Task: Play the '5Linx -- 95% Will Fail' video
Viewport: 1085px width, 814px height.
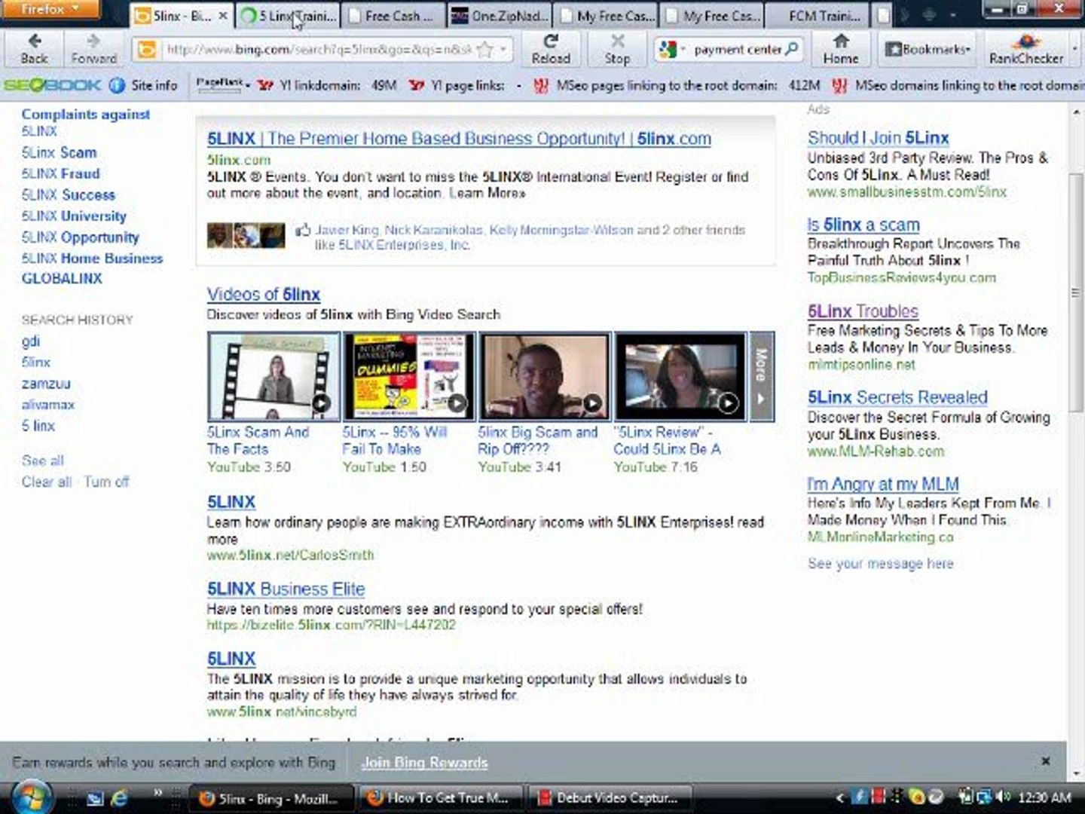Action: (x=409, y=376)
